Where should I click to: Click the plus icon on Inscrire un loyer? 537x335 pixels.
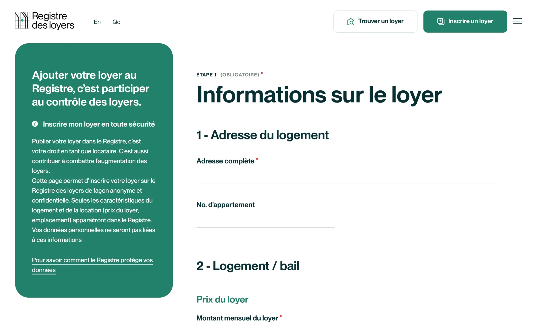[x=441, y=21]
